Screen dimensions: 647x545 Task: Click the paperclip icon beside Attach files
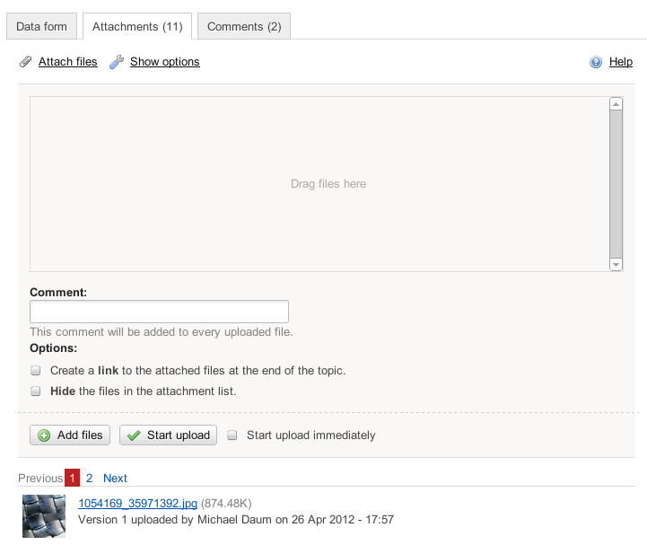click(26, 62)
